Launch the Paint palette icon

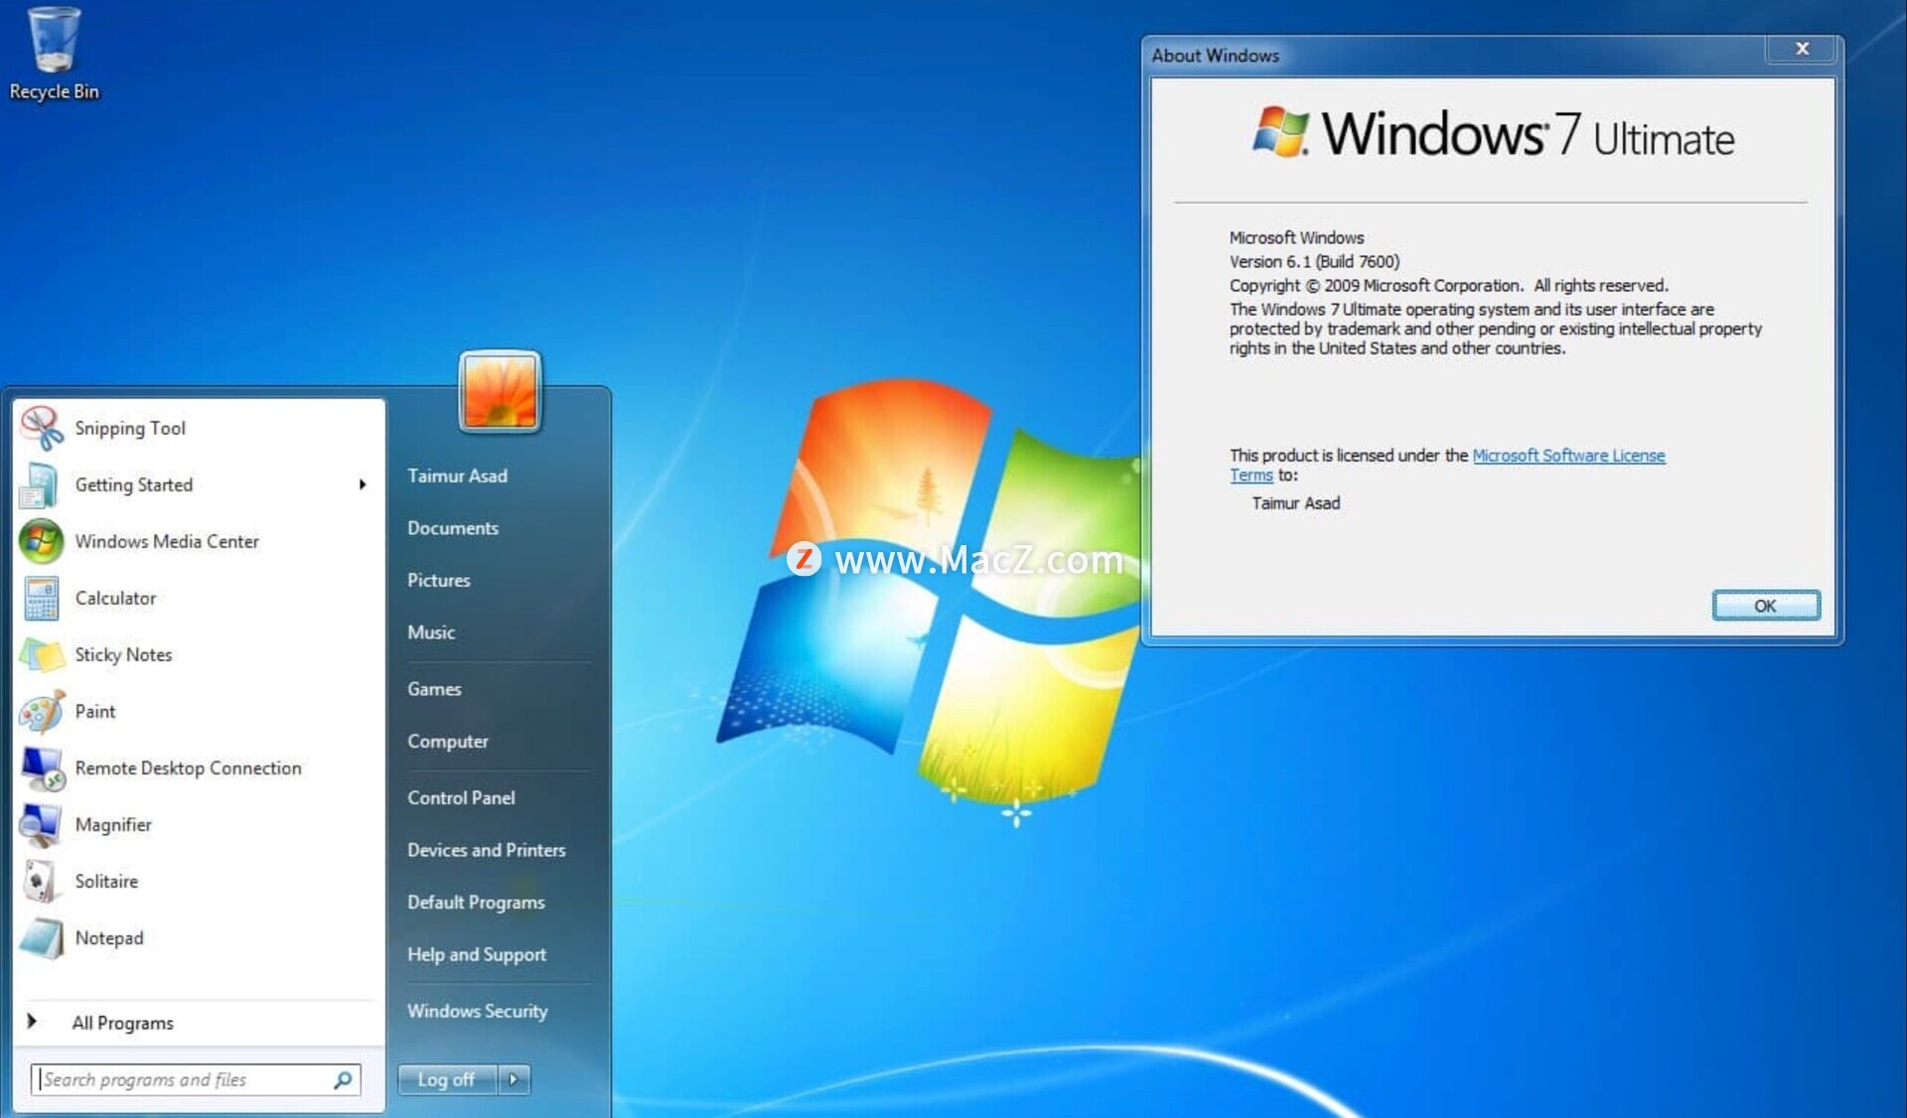tap(42, 711)
